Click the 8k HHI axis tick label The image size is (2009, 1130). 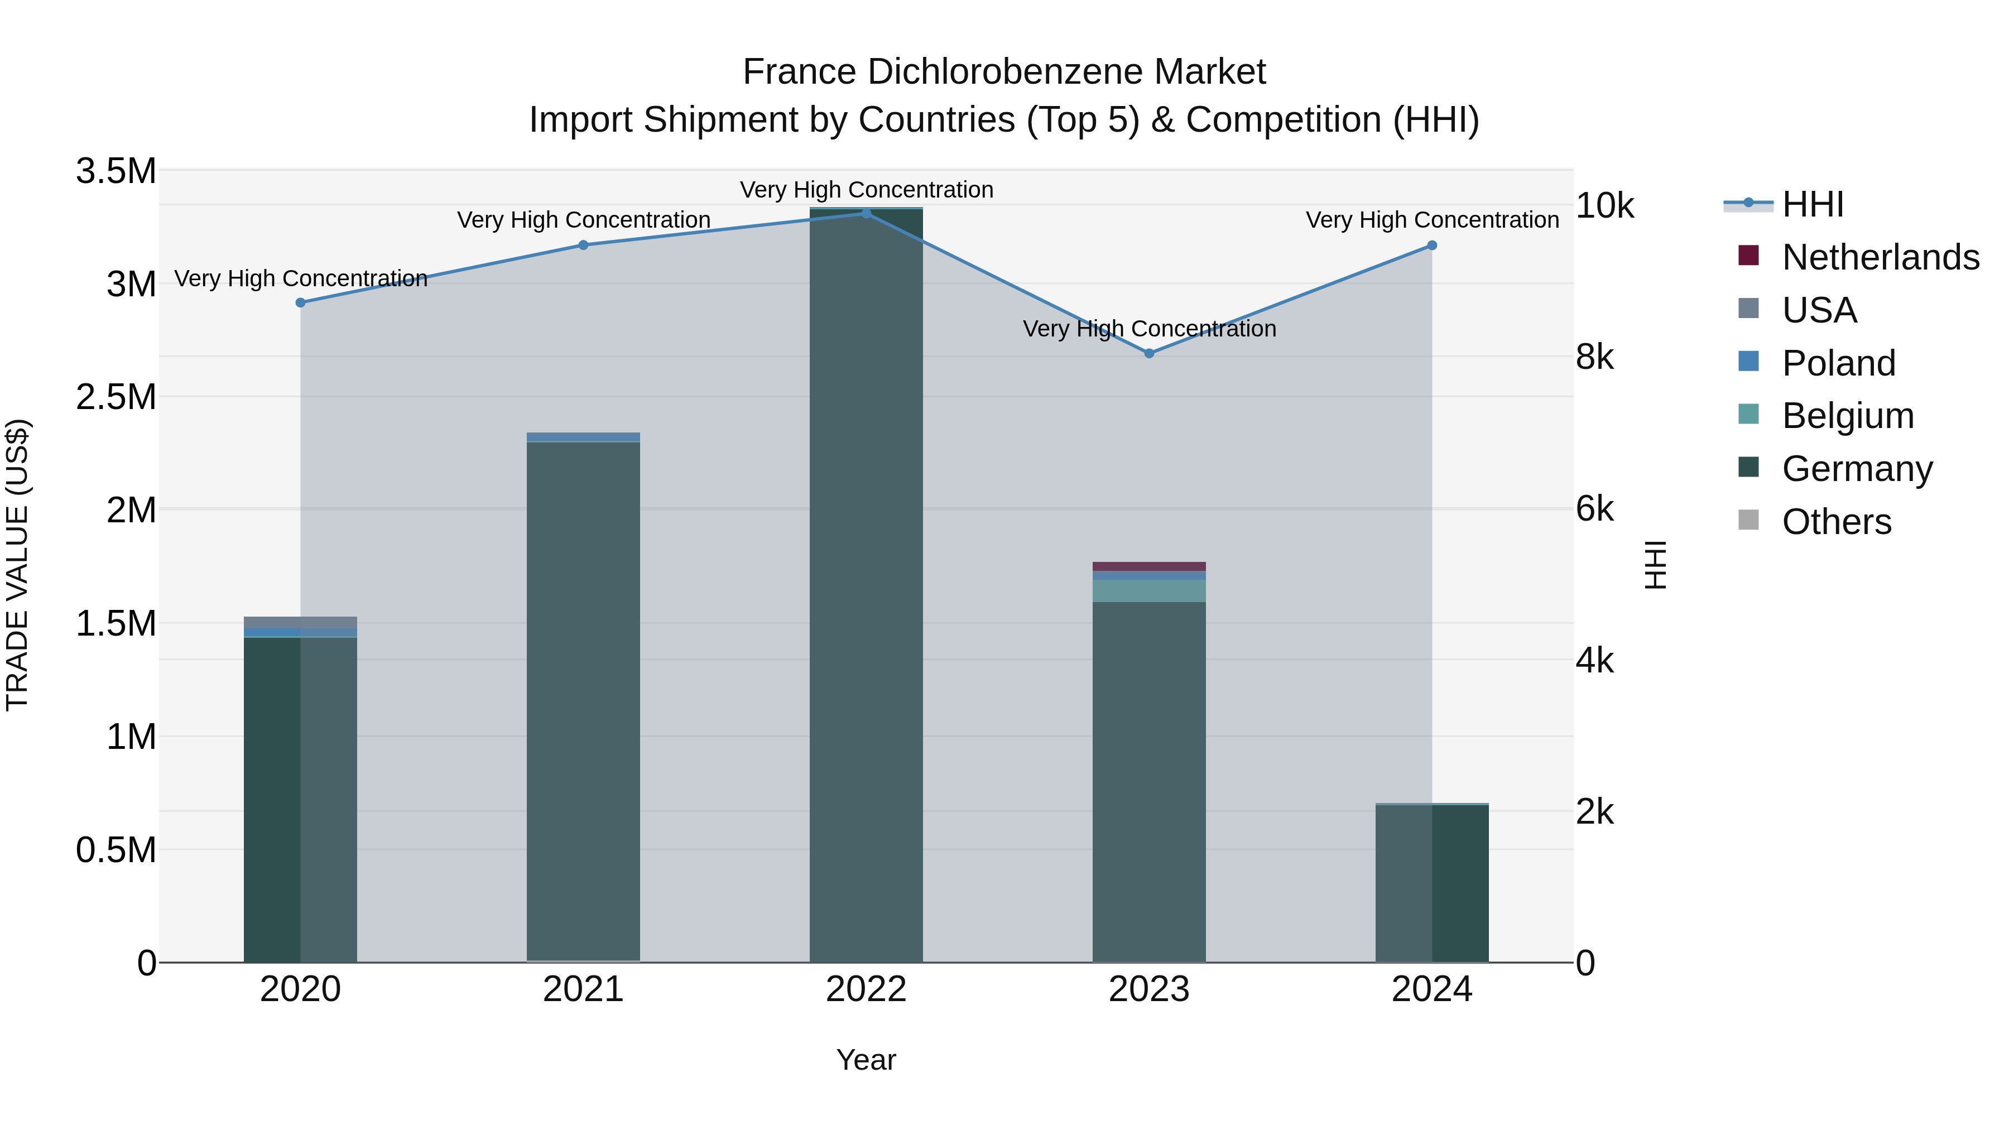(1595, 357)
